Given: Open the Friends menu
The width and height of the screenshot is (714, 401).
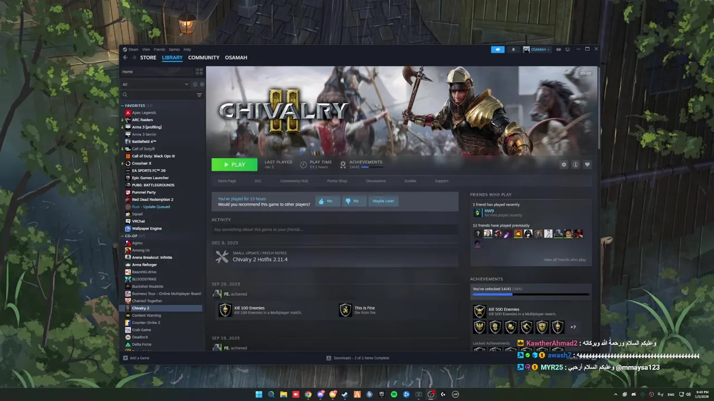Looking at the screenshot, I should pos(160,50).
